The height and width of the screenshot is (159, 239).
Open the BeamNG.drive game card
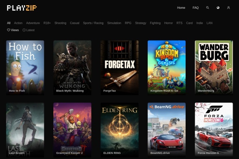167,130
